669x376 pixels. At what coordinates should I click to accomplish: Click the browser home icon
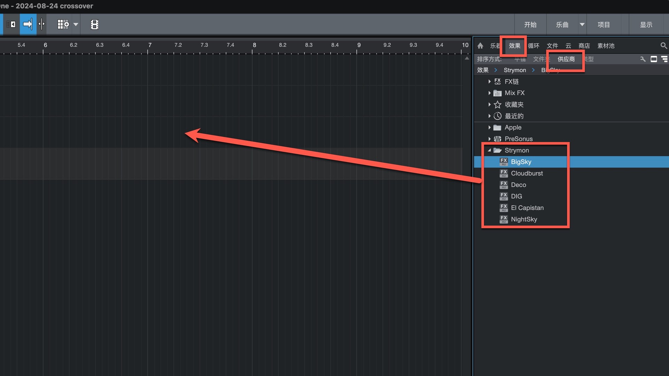point(480,46)
